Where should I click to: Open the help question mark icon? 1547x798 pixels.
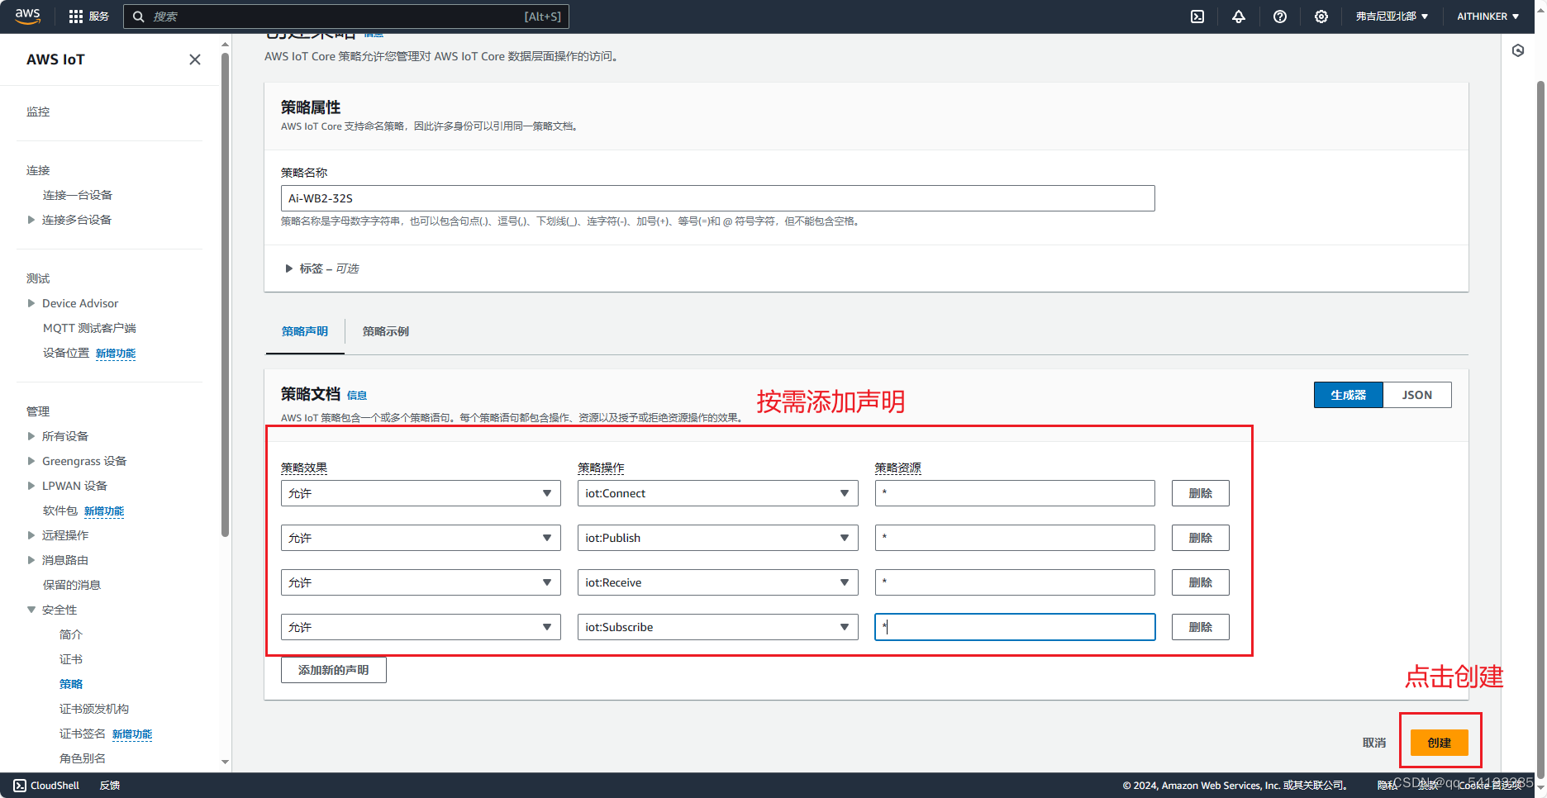1280,17
